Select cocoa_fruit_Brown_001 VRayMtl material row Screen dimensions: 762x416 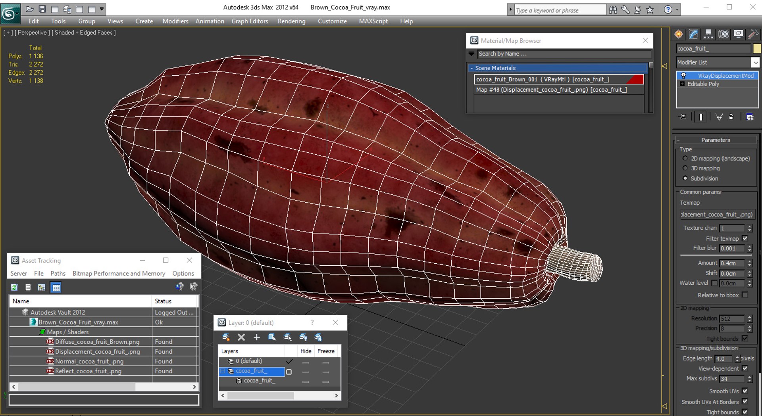point(559,79)
